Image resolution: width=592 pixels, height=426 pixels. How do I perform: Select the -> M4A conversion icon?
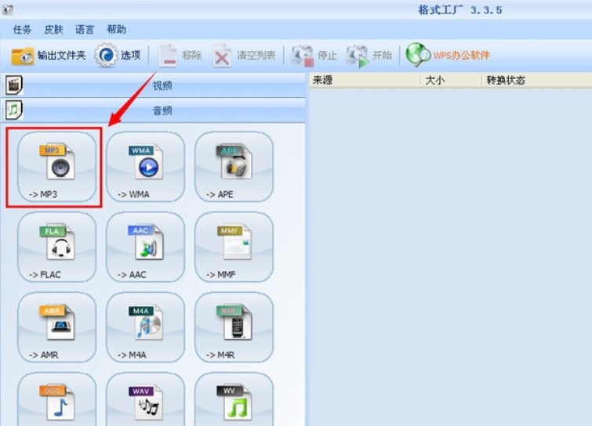pyautogui.click(x=146, y=327)
